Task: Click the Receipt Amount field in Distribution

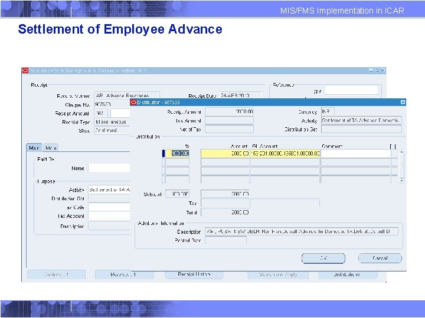Action: coord(229,112)
